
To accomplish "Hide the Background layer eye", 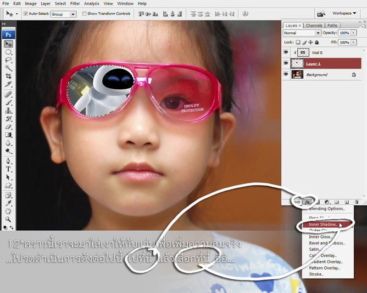I will [x=286, y=74].
